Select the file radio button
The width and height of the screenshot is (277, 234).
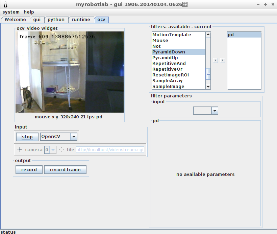tap(61, 149)
